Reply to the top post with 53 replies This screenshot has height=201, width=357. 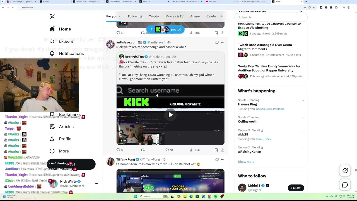(120, 33)
